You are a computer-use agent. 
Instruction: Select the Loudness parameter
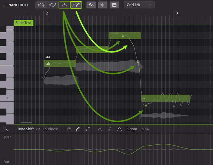pyautogui.click(x=51, y=129)
